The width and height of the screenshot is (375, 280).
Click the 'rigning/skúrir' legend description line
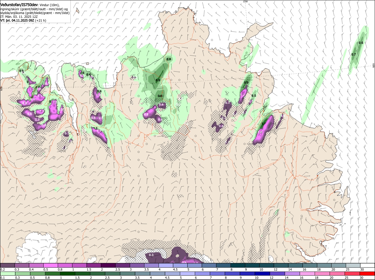(x=35, y=9)
